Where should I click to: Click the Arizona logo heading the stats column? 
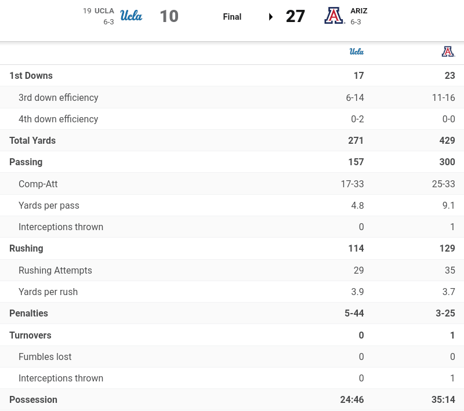448,52
